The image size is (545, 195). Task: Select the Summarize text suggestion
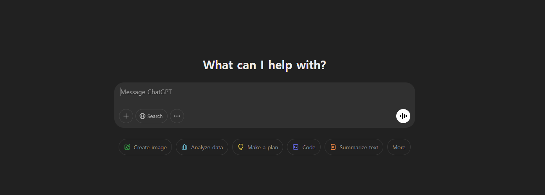[x=354, y=147]
